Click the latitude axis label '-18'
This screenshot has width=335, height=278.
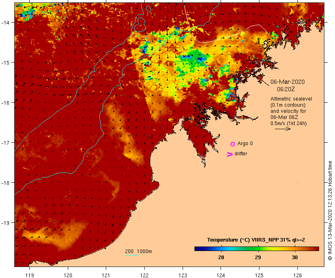tap(5, 183)
